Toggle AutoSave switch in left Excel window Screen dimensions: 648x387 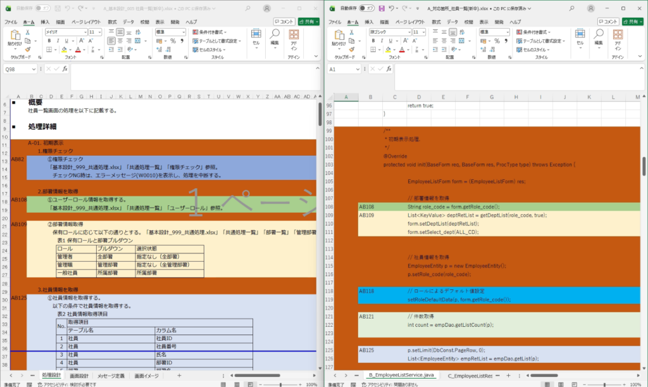[x=42, y=8]
